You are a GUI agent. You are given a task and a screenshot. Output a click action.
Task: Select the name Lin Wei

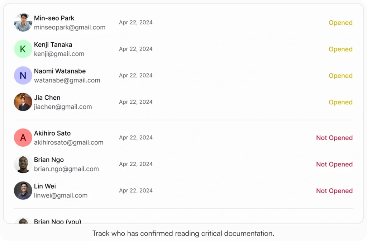tap(45, 186)
